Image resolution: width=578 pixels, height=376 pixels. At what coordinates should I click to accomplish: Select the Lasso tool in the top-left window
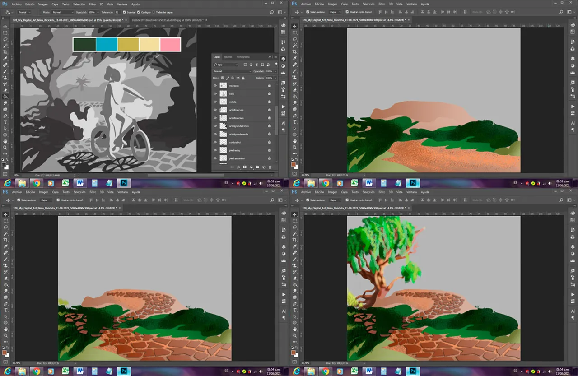(x=5, y=39)
